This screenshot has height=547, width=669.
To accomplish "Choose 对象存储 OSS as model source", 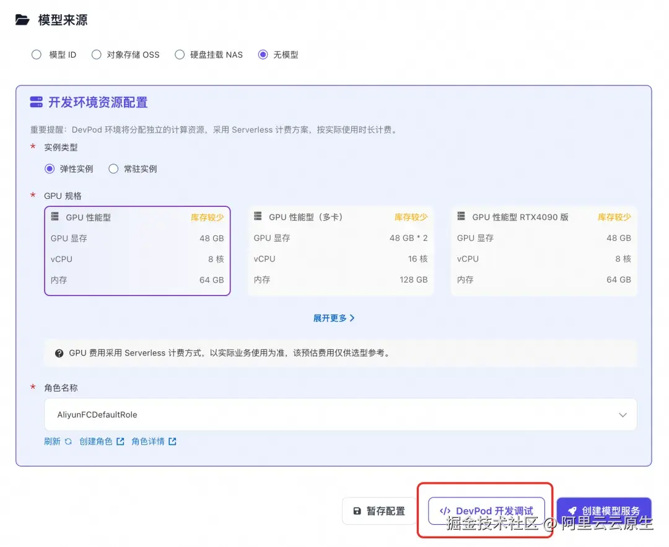I will (x=97, y=55).
